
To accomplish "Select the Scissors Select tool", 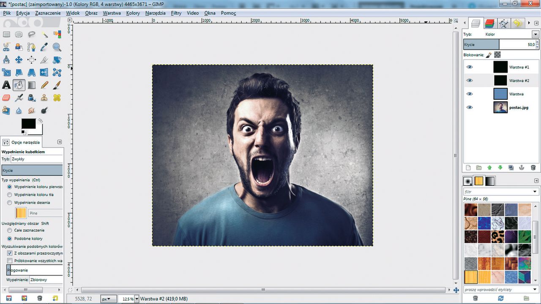I will pos(6,47).
